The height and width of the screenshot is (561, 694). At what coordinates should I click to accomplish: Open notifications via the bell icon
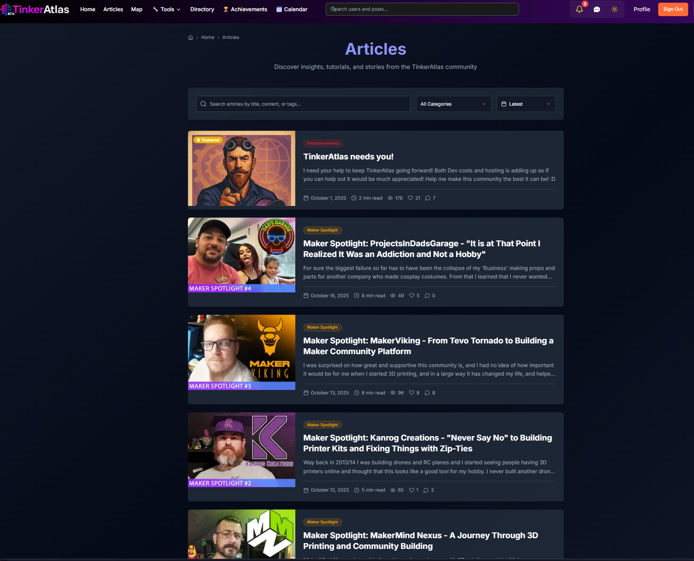tap(579, 9)
